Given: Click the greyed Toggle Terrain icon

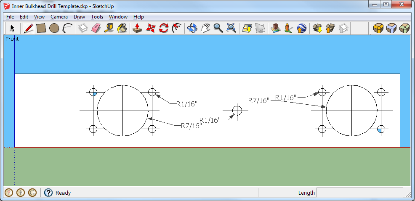Looking at the screenshot, I should [x=260, y=28].
